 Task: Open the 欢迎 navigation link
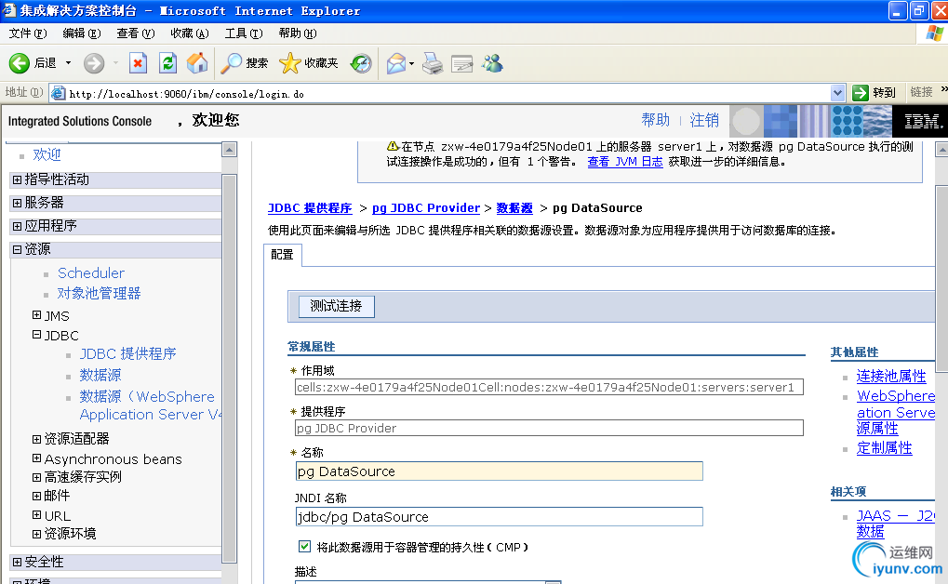point(47,154)
